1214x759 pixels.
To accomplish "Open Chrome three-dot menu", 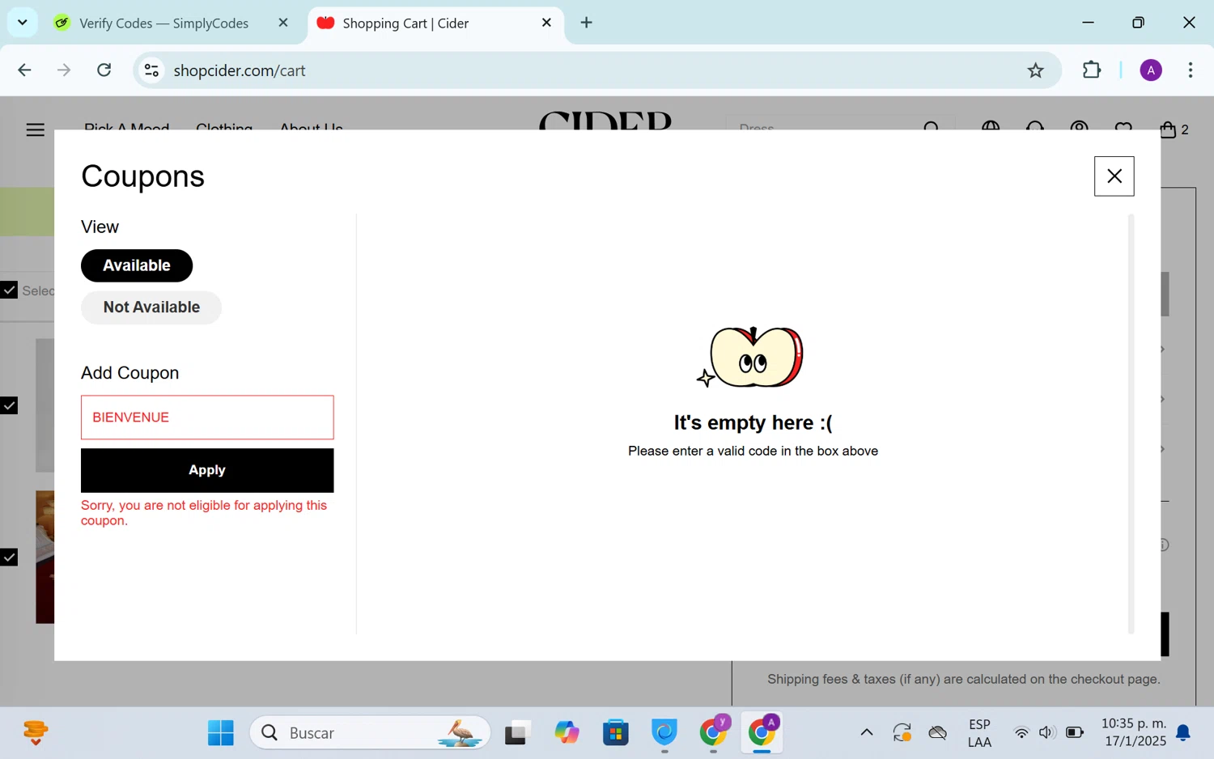I will [x=1190, y=70].
